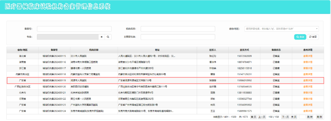
Task: Select the cell 械临机构备202400124
Action: point(54,111)
